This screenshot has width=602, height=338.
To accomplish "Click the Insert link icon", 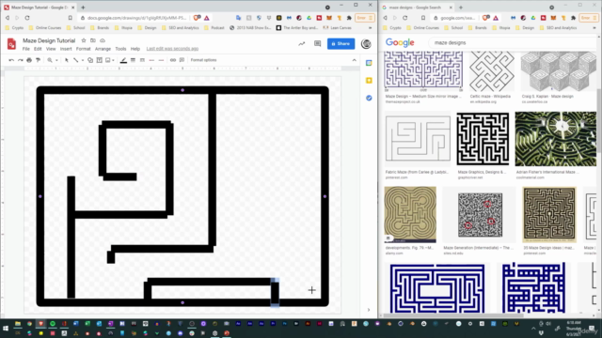I will coord(173,60).
